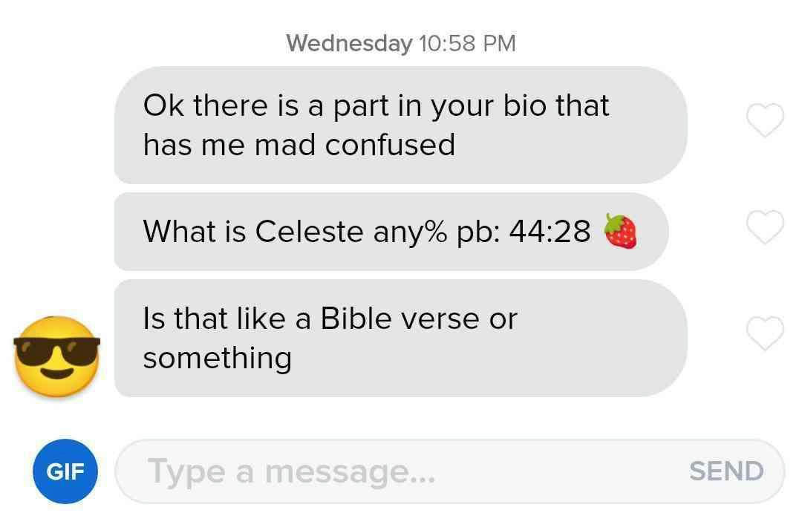Select the "What is Celeste any%" message bubble
This screenshot has width=802, height=519.
[391, 232]
